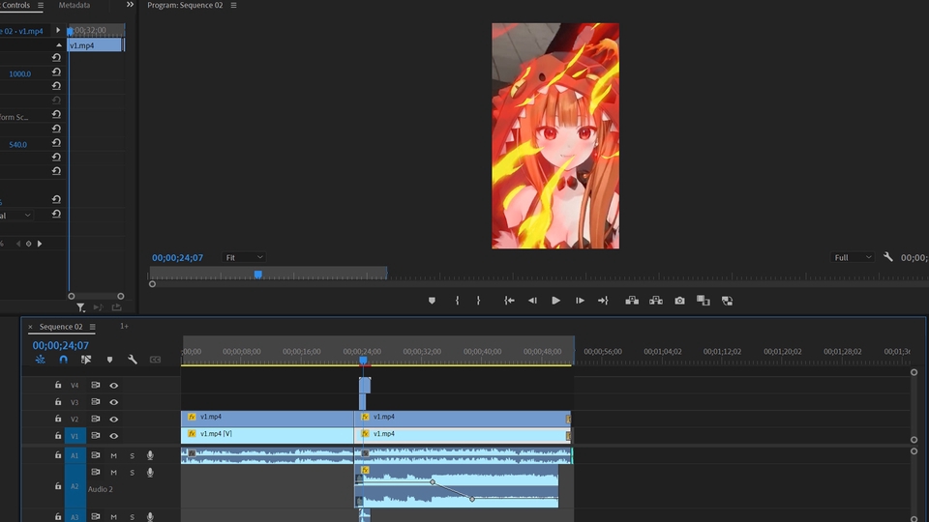Click the Extract button
Viewport: 929px width, 522px height.
pyautogui.click(x=656, y=301)
